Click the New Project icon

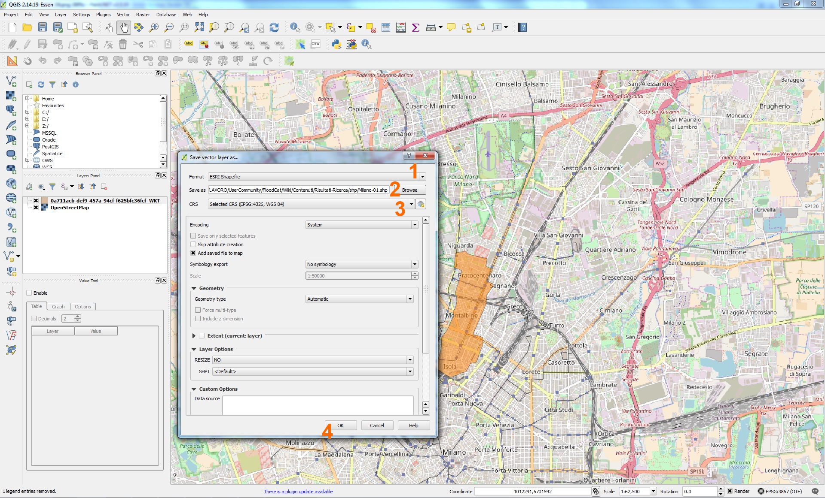[12, 27]
